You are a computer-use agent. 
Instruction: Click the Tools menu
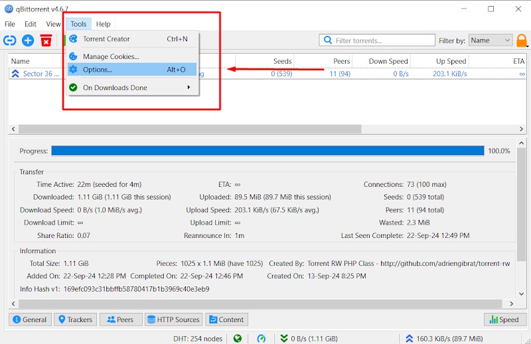tap(78, 24)
